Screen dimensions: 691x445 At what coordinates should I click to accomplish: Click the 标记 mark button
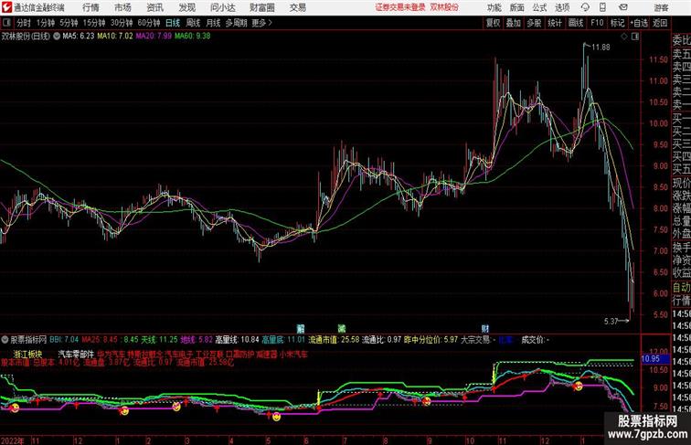[x=617, y=23]
